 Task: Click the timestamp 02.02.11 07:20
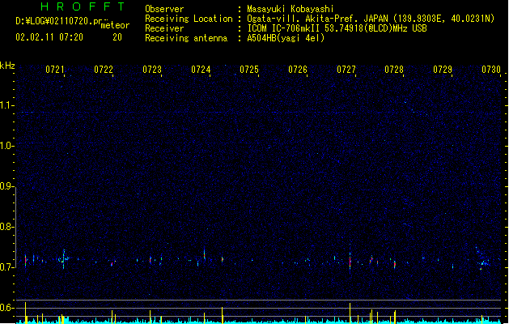pos(49,37)
